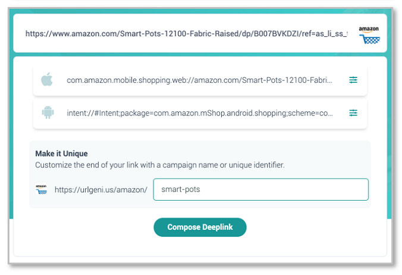Image resolution: width=402 pixels, height=275 pixels.
Task: Click the Apple iOS platform icon
Action: pos(47,79)
